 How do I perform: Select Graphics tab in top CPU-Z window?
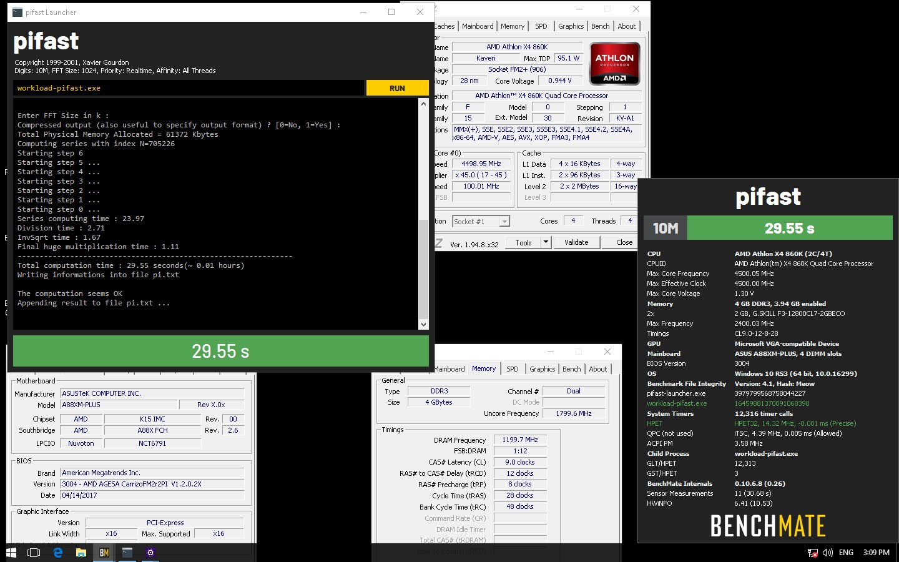[571, 26]
